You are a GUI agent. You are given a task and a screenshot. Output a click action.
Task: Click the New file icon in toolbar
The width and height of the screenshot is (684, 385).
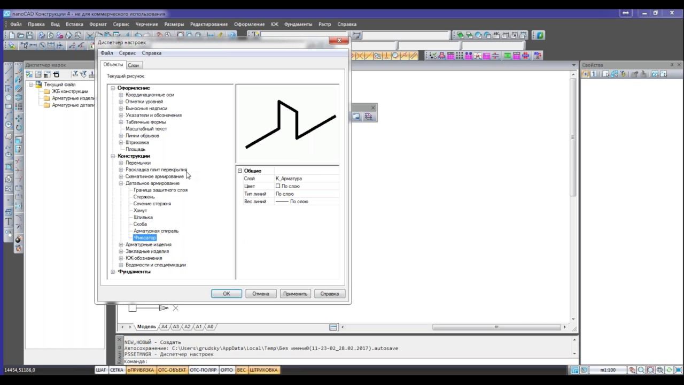12,35
